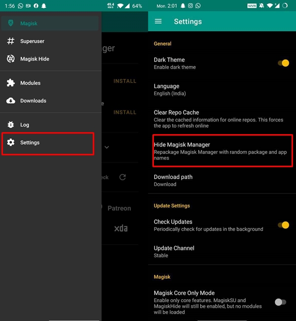
Task: Tap the Superuser hash icon
Action: click(11, 41)
